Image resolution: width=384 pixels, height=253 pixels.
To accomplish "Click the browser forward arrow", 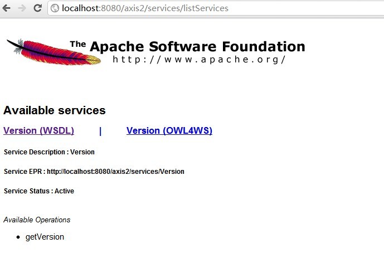I will [22, 8].
